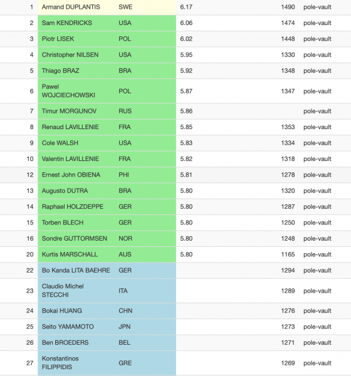Select Kurtis MARSCHALL's AUS country code
Image resolution: width=351 pixels, height=376 pixels.
click(125, 254)
